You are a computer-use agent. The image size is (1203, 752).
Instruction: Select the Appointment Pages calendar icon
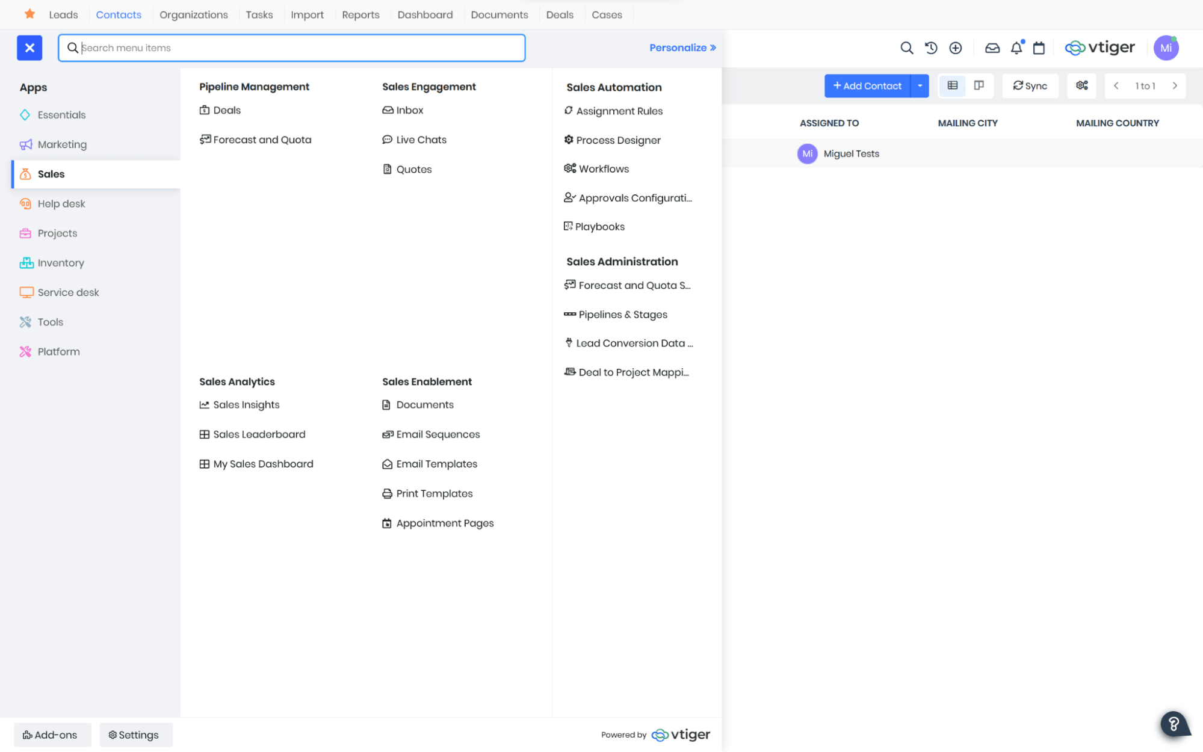pyautogui.click(x=388, y=522)
